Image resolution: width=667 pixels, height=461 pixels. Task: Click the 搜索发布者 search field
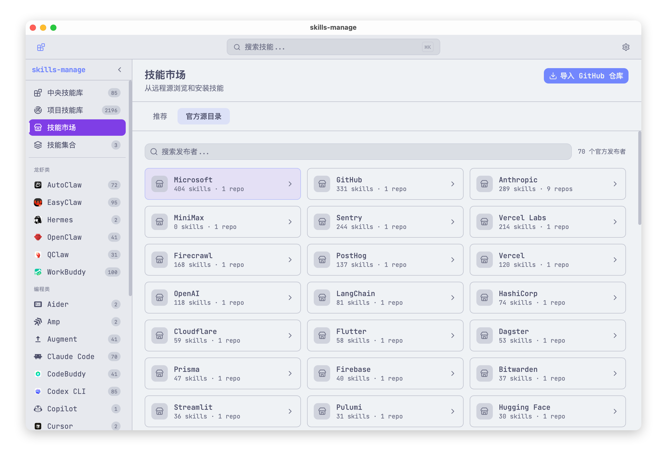[x=358, y=152]
